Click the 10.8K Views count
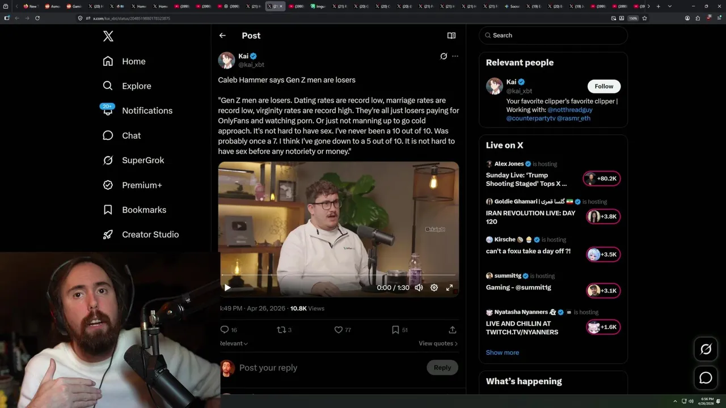The image size is (726, 408). (x=307, y=308)
